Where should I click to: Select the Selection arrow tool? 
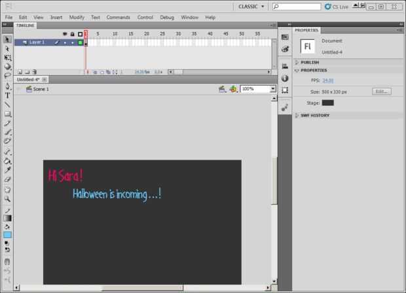pyautogui.click(x=7, y=39)
